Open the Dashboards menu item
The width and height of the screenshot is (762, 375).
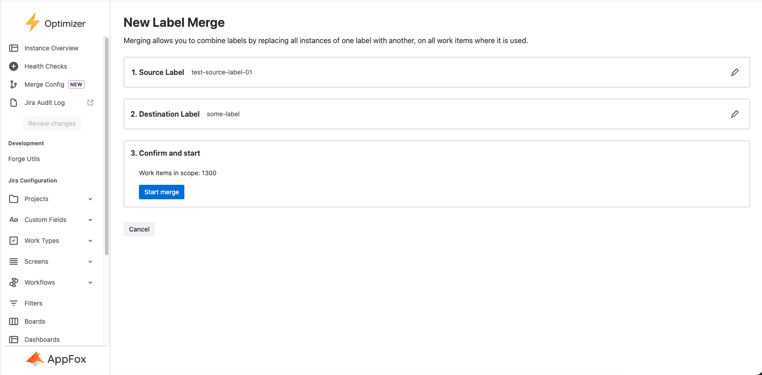[42, 340]
